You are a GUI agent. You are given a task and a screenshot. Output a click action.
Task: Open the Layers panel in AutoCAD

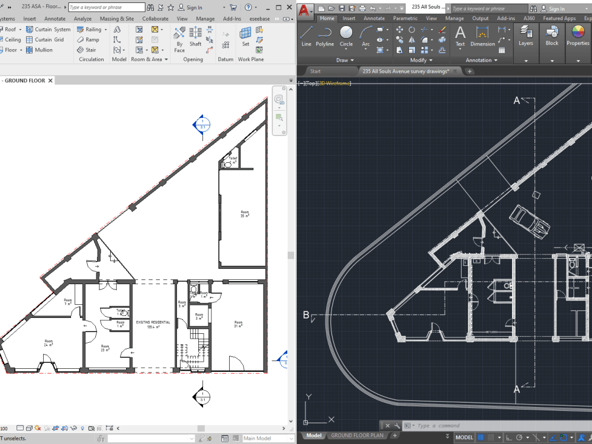(x=526, y=36)
